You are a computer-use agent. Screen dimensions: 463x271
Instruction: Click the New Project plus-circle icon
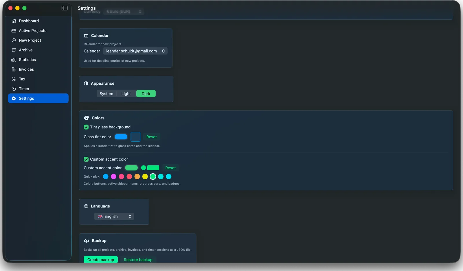coord(14,40)
